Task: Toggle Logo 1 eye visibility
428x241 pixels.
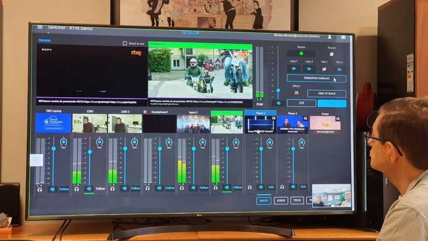Action: point(294,69)
